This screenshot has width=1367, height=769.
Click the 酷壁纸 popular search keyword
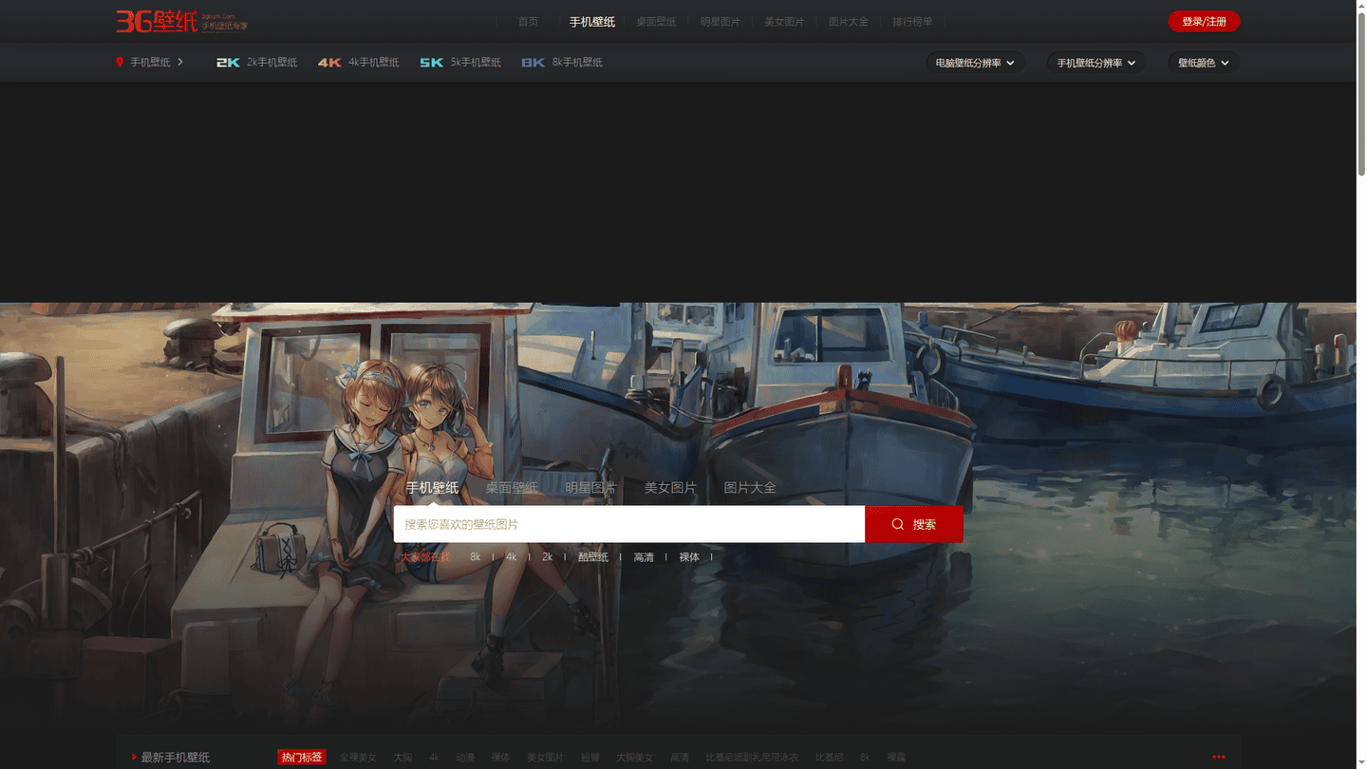pos(593,557)
